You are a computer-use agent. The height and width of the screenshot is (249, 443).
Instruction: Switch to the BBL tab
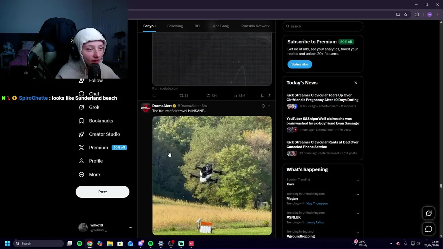tap(198, 26)
